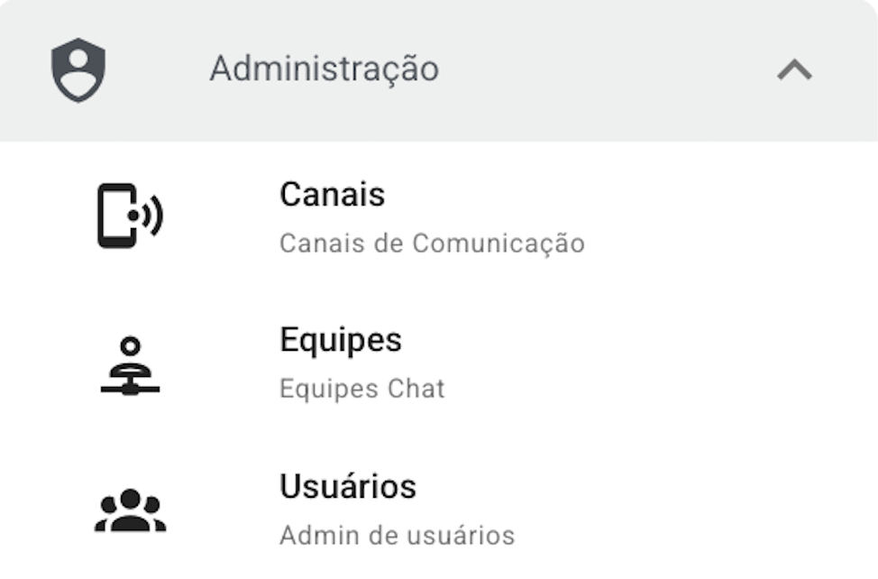
Task: Select the Equipes Chat subtitle text
Action: [361, 390]
